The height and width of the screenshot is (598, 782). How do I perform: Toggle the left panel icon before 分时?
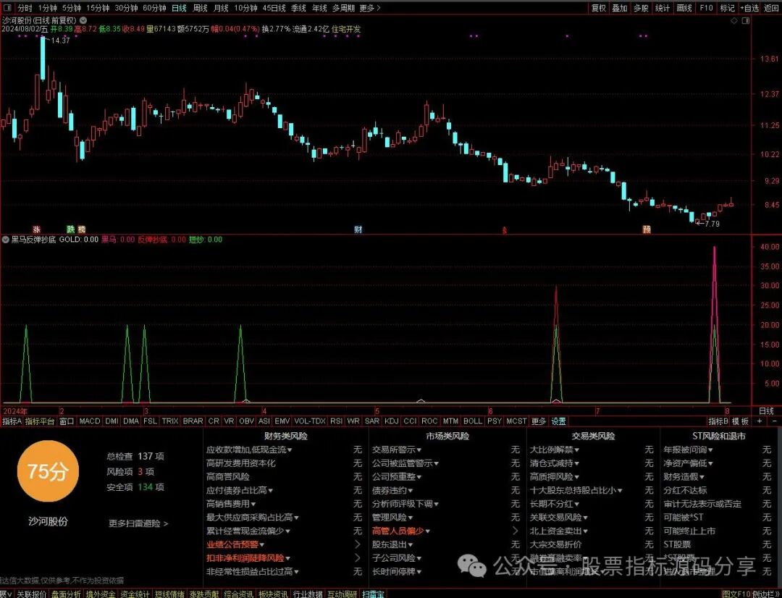(x=9, y=8)
